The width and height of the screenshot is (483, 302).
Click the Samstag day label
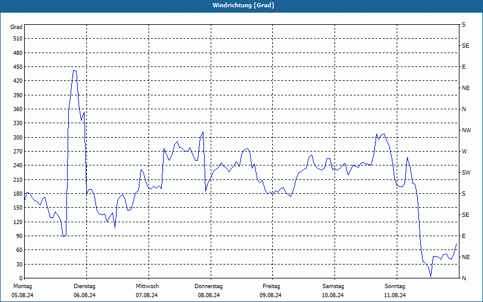(x=333, y=286)
